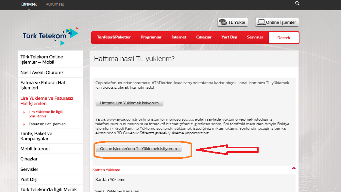This screenshot has width=341, height=192.
Task: Click the Hattıma nasıl TL yüklerim? heading
Action: point(134,59)
